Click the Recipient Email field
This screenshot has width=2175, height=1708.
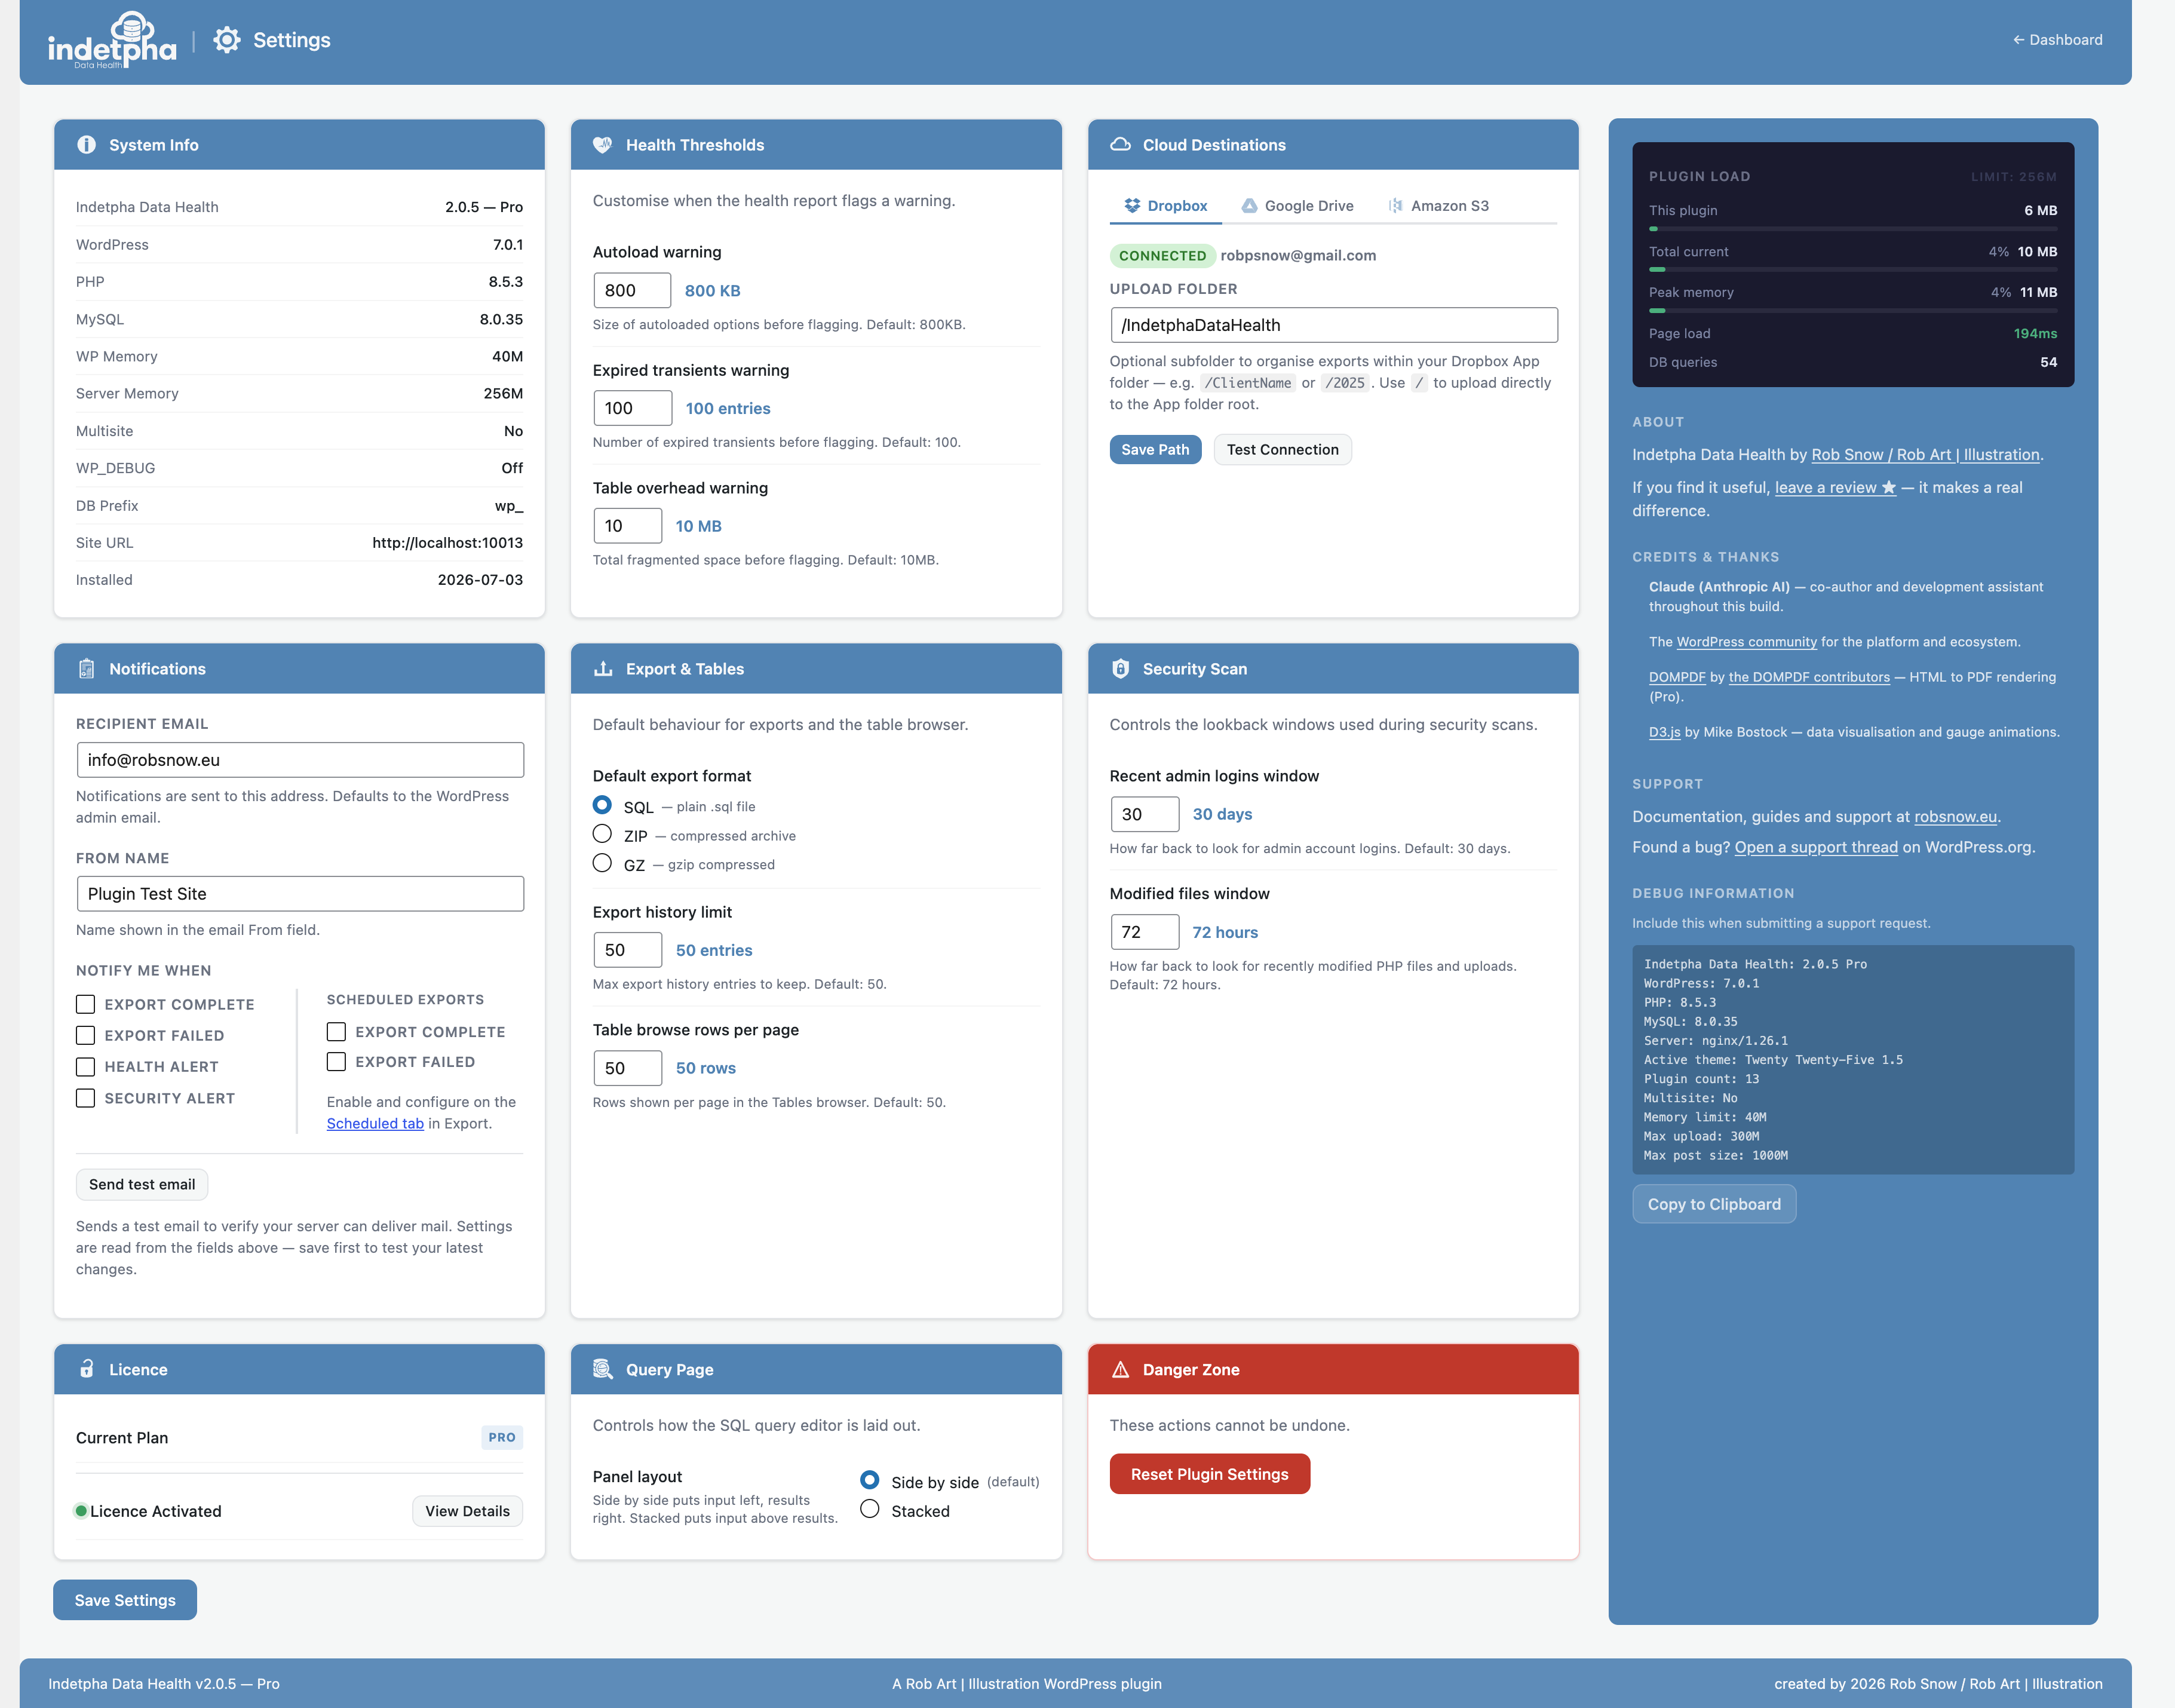(x=300, y=760)
